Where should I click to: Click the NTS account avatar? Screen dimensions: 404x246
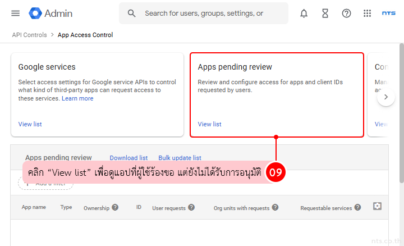pyautogui.click(x=388, y=13)
